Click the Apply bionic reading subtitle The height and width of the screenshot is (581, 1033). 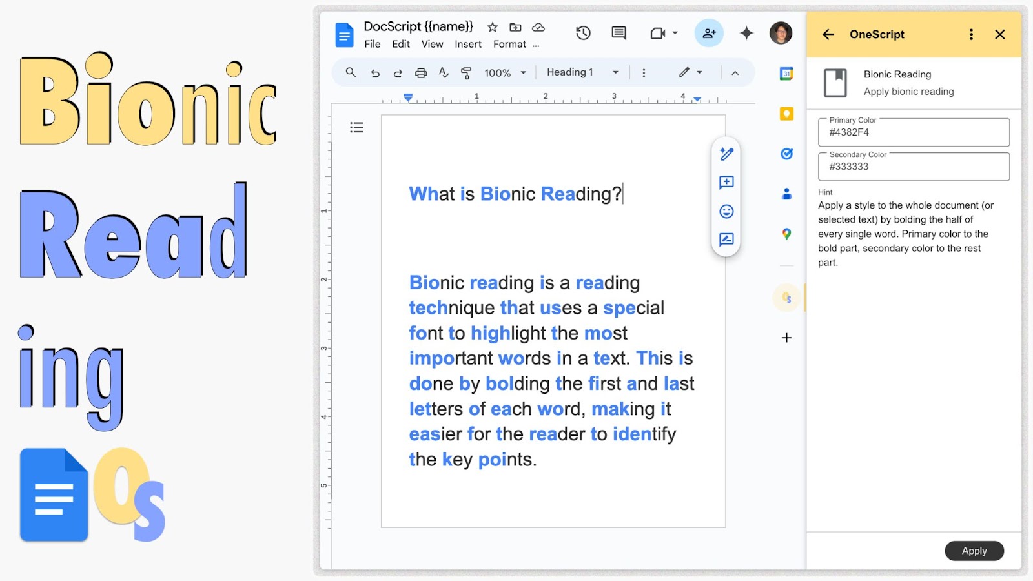coord(909,92)
